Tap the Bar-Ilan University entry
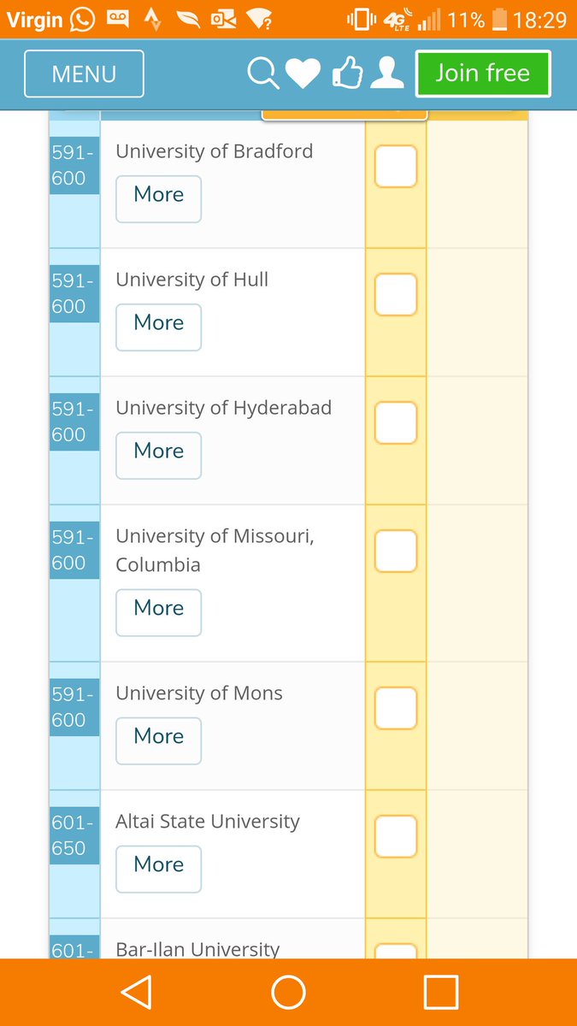The image size is (577, 1026). click(198, 949)
